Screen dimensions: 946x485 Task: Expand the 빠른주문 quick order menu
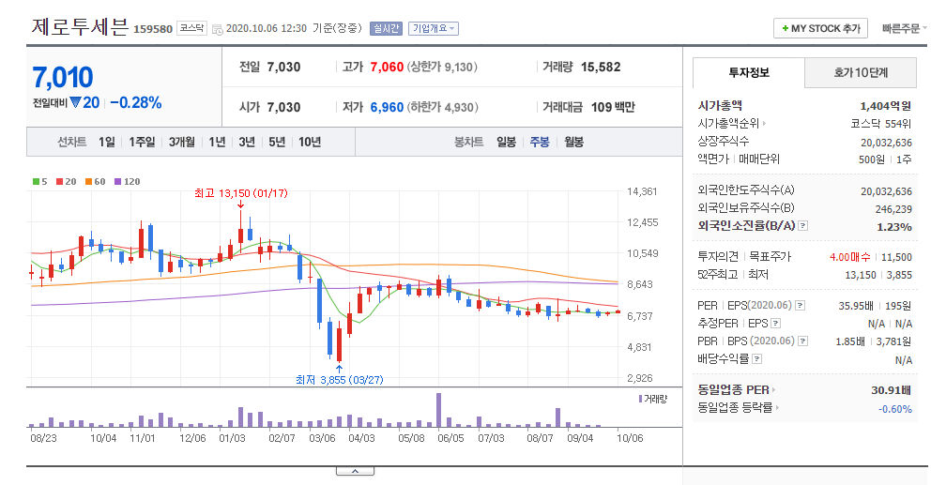[x=904, y=28]
